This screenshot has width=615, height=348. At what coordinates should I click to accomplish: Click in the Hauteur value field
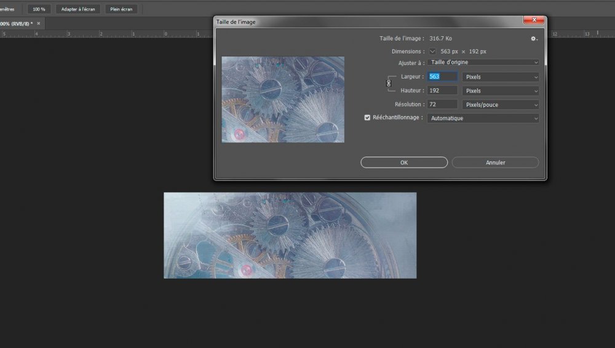pyautogui.click(x=442, y=91)
